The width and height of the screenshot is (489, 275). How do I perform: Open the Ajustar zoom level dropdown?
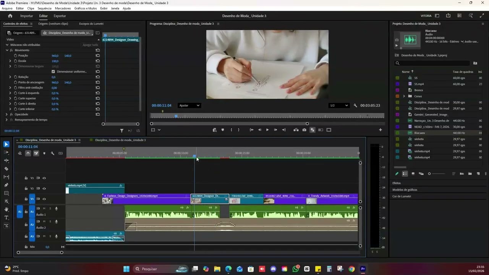coord(189,105)
